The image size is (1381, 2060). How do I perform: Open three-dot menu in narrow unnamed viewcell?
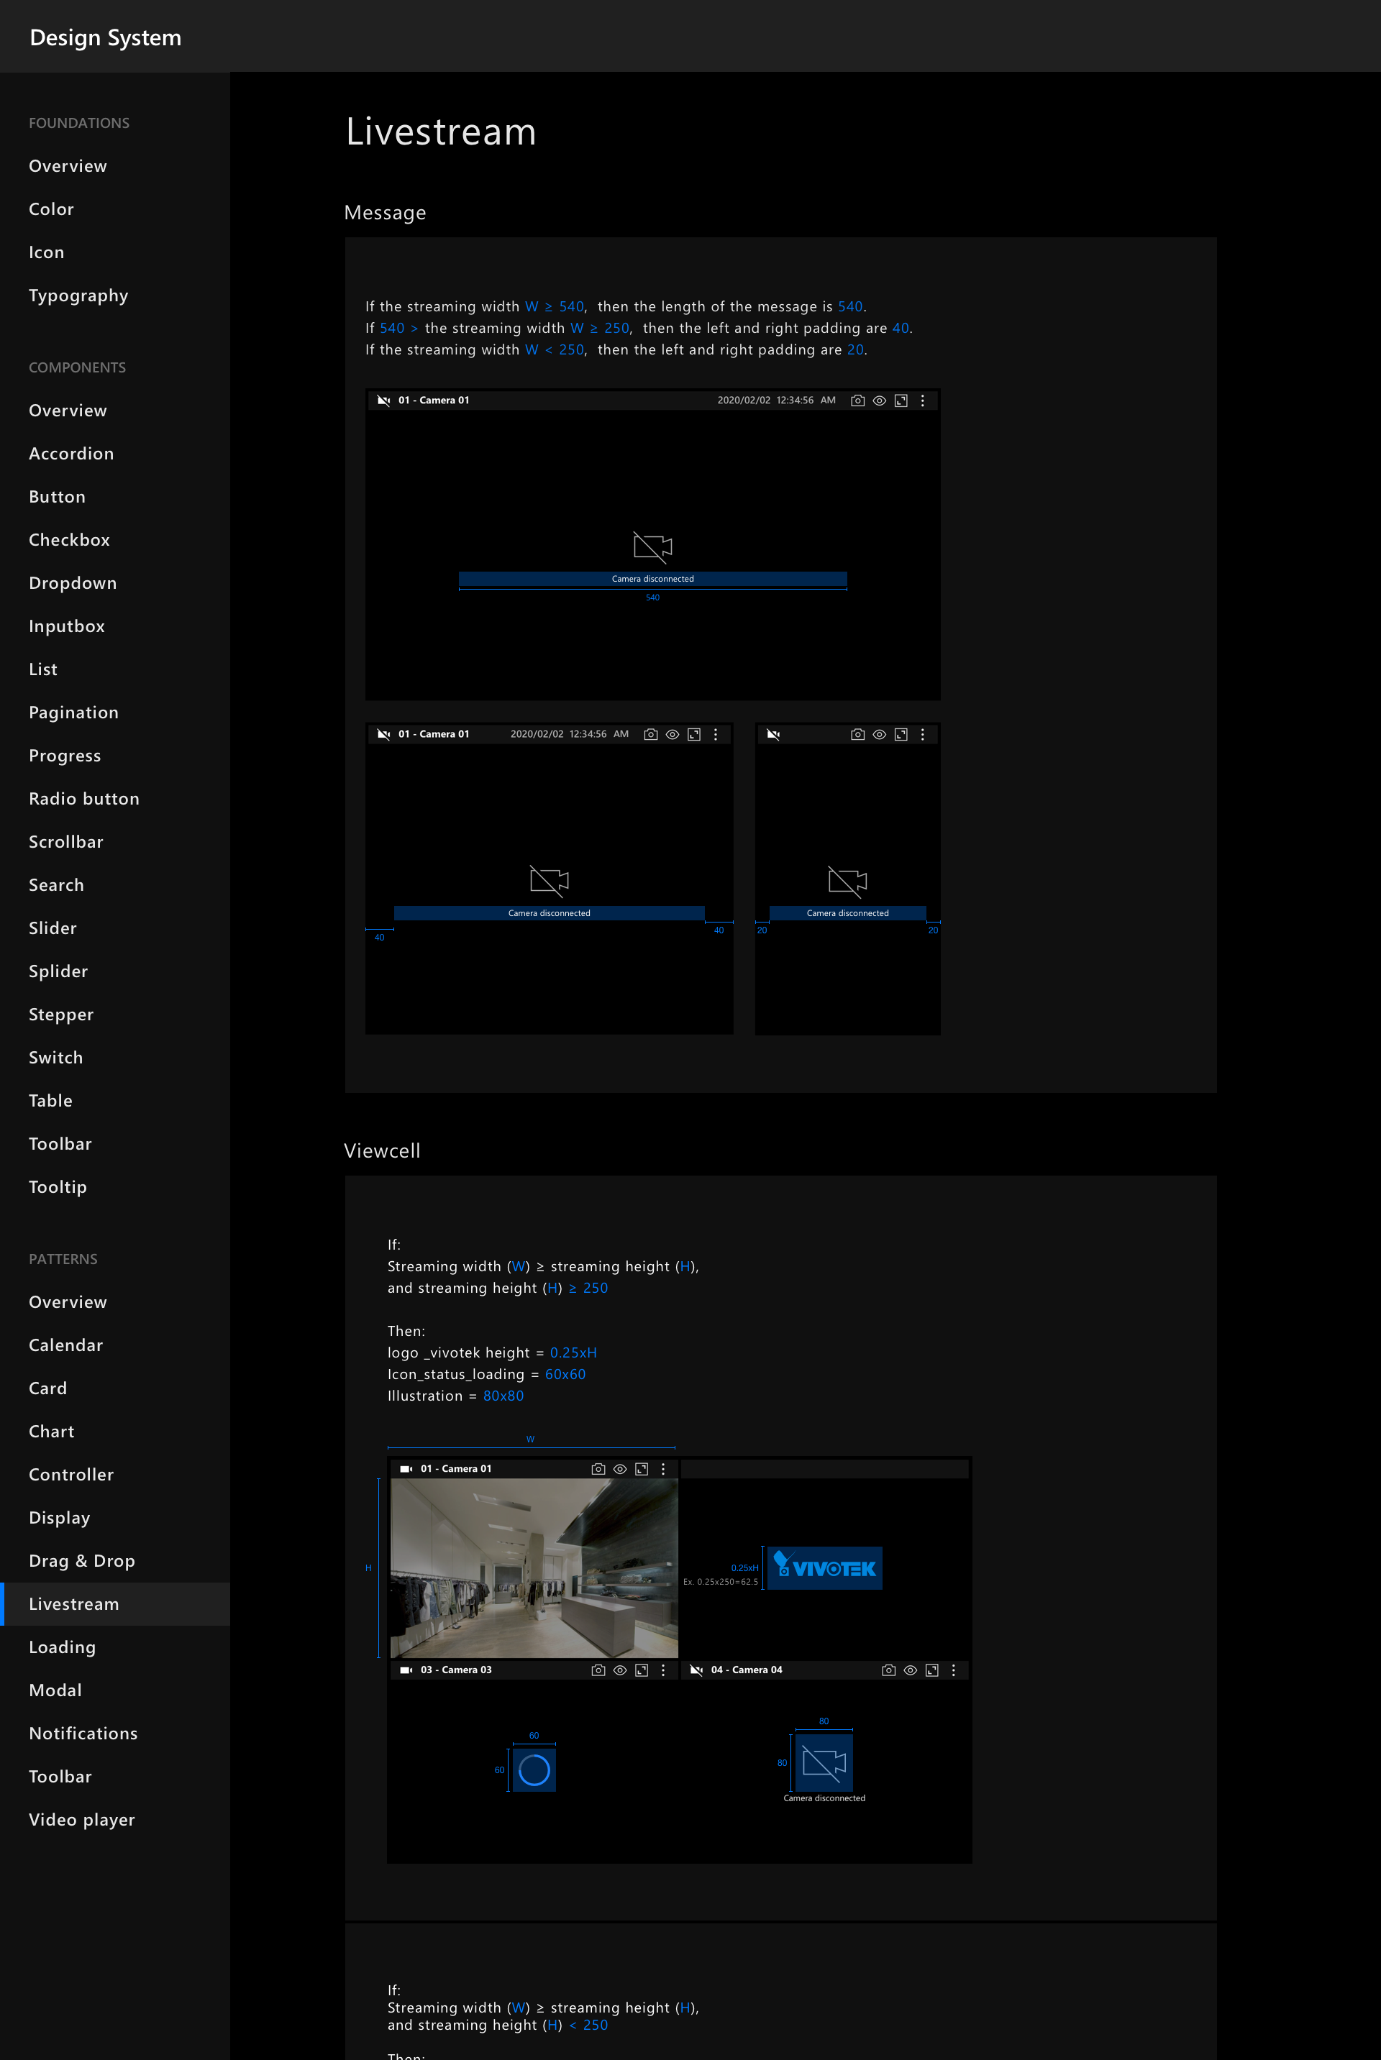pyautogui.click(x=922, y=734)
